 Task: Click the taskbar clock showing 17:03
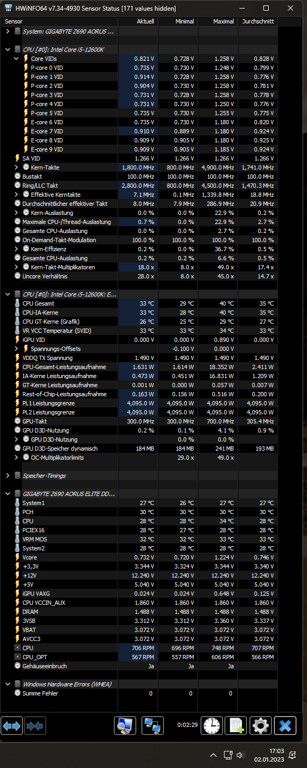270,755
